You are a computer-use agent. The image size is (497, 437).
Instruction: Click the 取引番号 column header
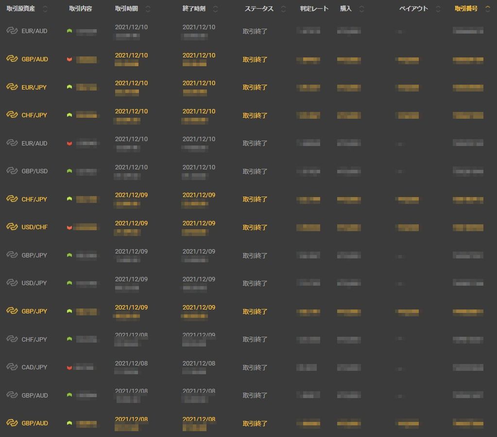tap(466, 9)
